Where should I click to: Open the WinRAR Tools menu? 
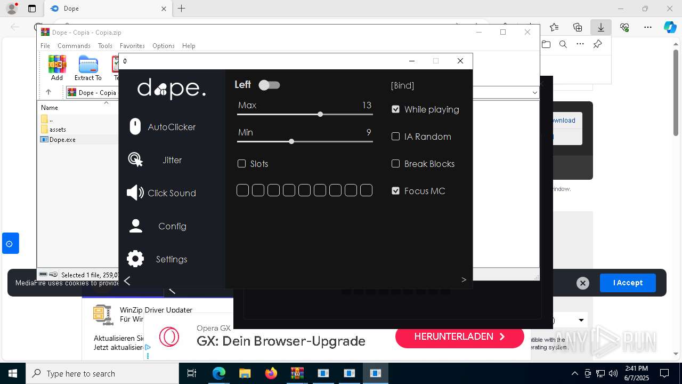click(x=105, y=46)
